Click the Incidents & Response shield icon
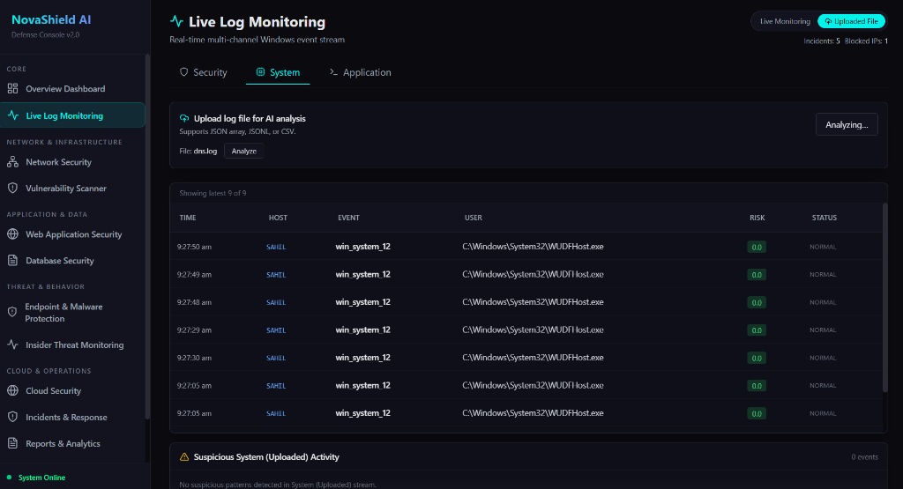The height and width of the screenshot is (489, 903). click(12, 417)
